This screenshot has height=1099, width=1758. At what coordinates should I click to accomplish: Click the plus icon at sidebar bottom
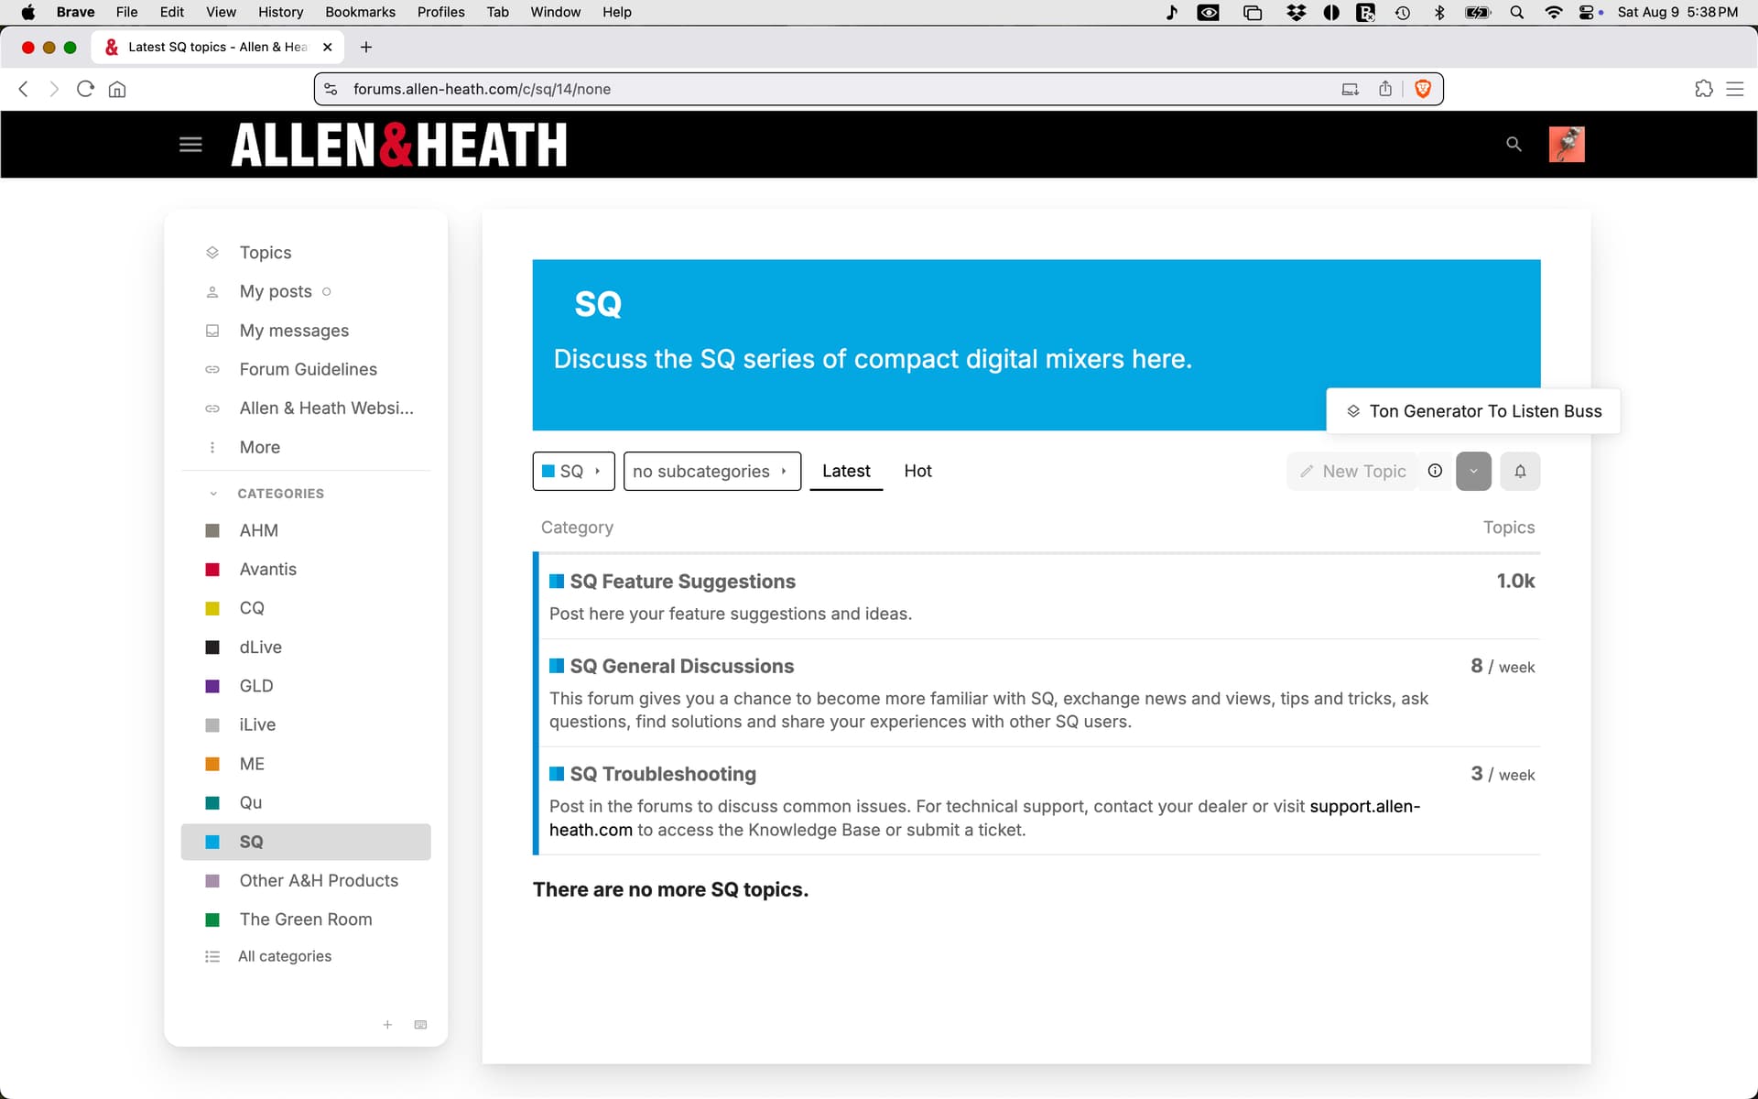(387, 1025)
